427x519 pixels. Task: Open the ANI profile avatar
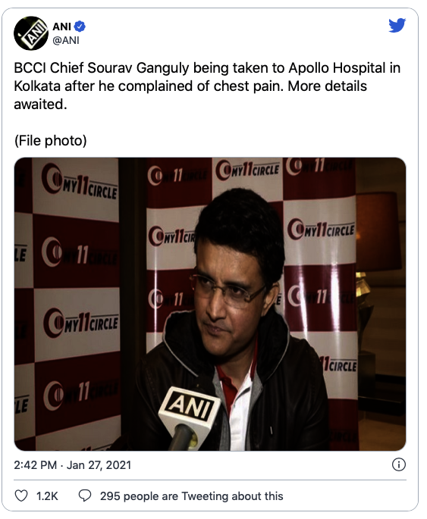coord(31,33)
